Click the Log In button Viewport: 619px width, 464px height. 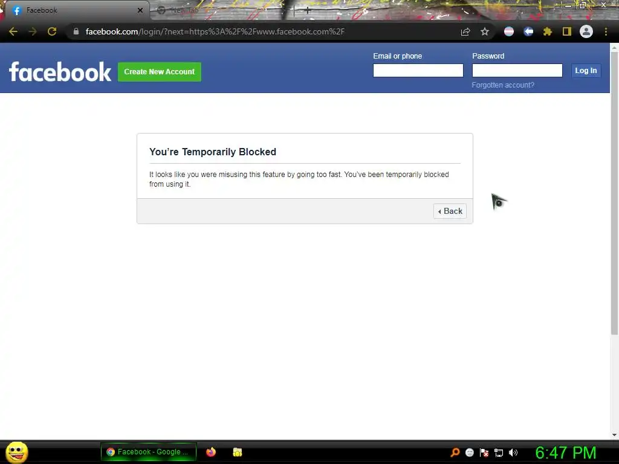tap(586, 71)
